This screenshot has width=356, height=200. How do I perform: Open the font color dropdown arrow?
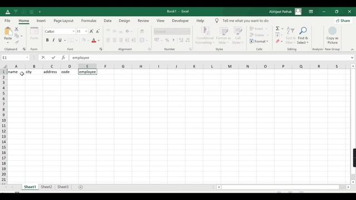99,41
